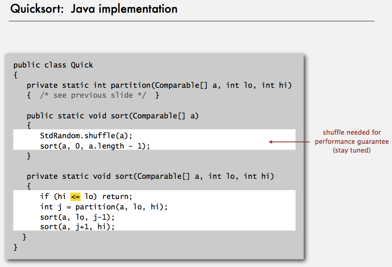This screenshot has width=392, height=267.
Task: Click the "return;" keyword in the if statement
Action: [117, 196]
